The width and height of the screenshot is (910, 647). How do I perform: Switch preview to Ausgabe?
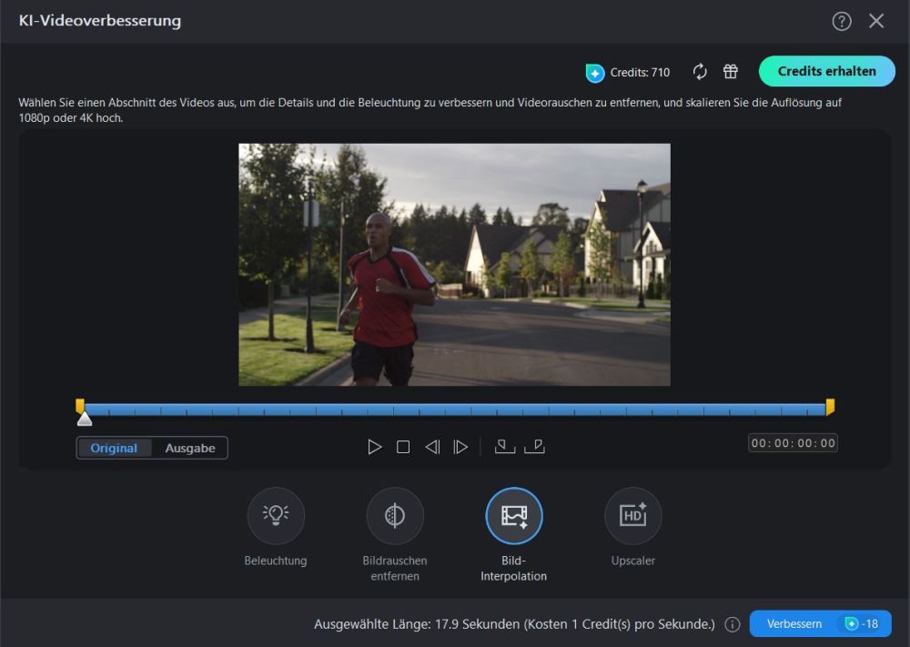point(190,448)
